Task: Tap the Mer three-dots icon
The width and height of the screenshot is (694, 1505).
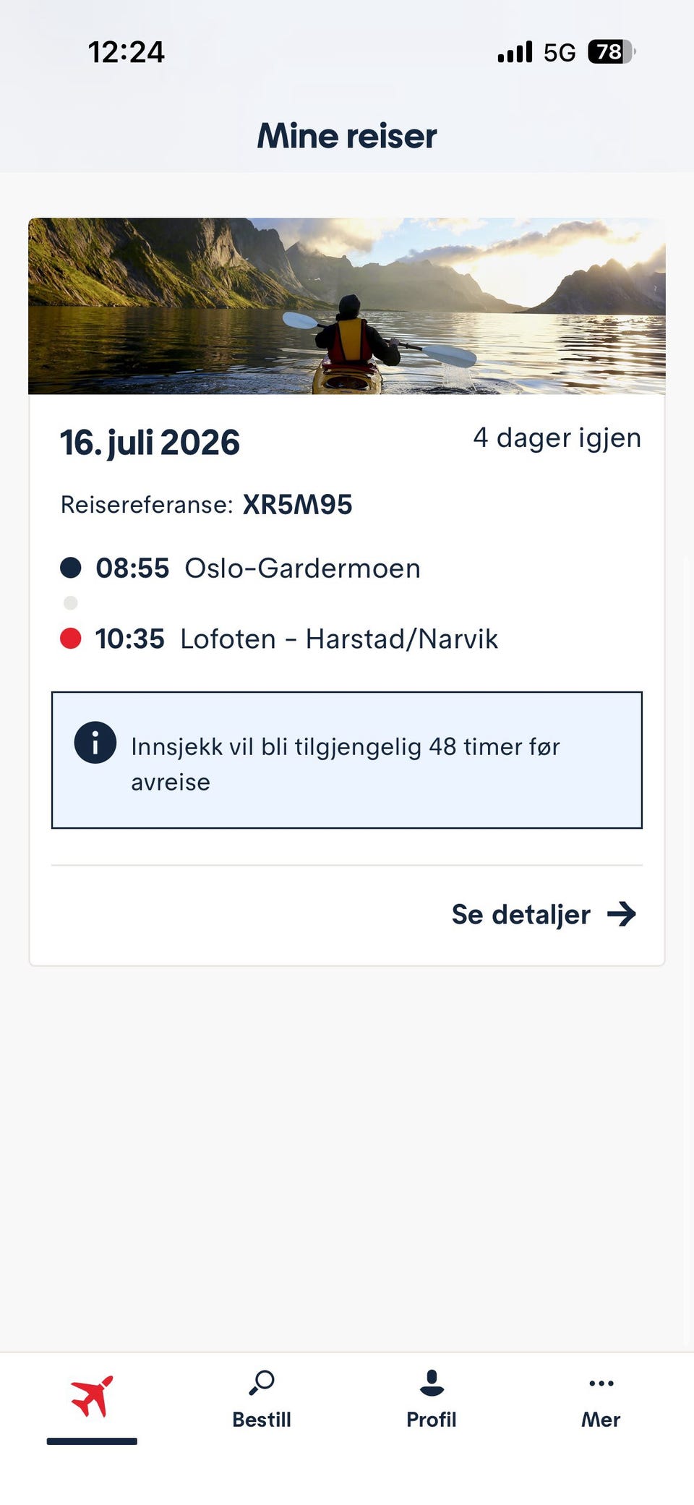Action: pyautogui.click(x=601, y=1384)
